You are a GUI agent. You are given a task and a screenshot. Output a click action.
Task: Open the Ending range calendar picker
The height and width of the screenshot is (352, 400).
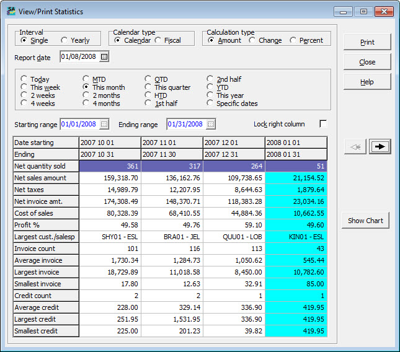tap(211, 125)
